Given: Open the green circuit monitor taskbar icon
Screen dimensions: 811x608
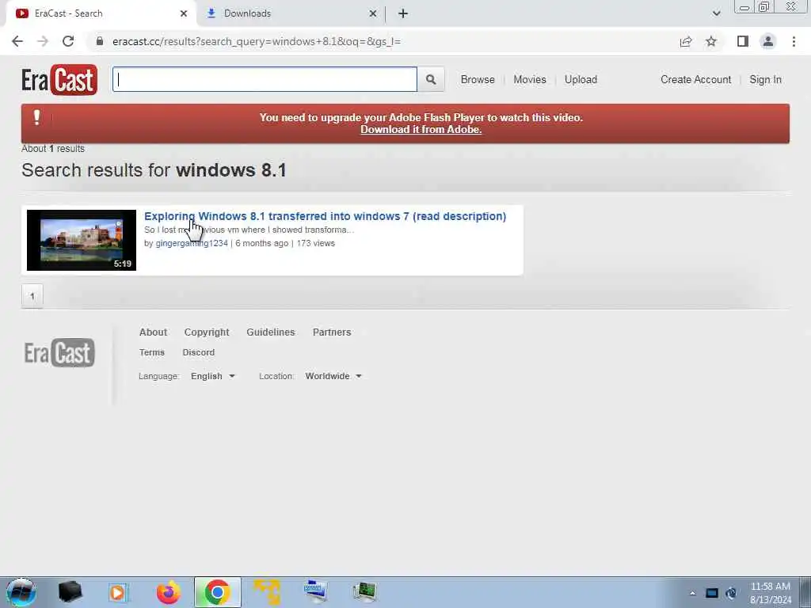Looking at the screenshot, I should coord(364,592).
